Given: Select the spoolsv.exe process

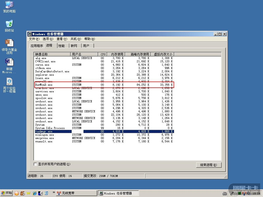Looking at the screenshot, I should pyautogui.click(x=104, y=98).
